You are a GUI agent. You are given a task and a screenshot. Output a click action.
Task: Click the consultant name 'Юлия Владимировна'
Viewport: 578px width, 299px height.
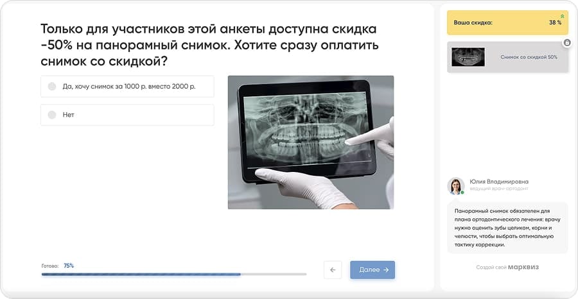pyautogui.click(x=499, y=182)
